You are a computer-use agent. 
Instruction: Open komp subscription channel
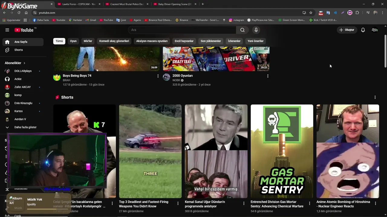tap(23, 95)
